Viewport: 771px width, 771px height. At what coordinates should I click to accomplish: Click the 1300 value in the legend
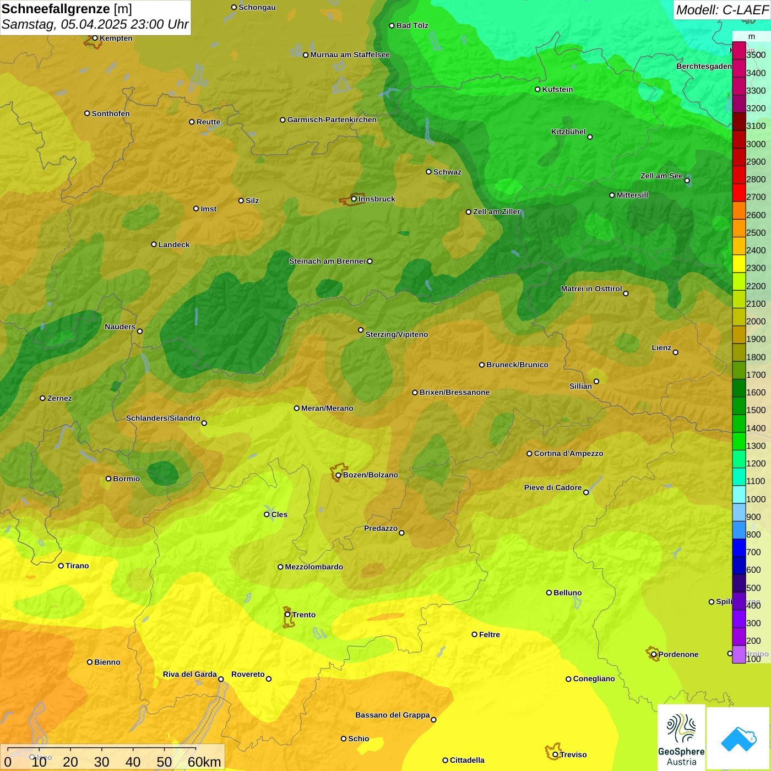click(x=756, y=446)
